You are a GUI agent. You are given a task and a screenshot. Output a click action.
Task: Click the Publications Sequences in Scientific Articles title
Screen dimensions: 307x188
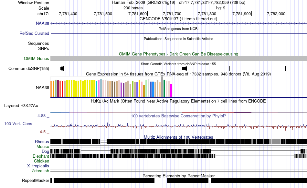pos(178,39)
